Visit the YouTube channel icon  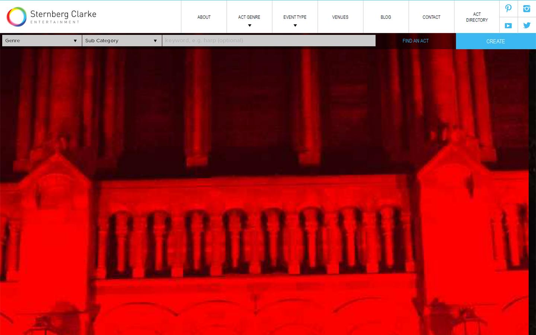[508, 25]
